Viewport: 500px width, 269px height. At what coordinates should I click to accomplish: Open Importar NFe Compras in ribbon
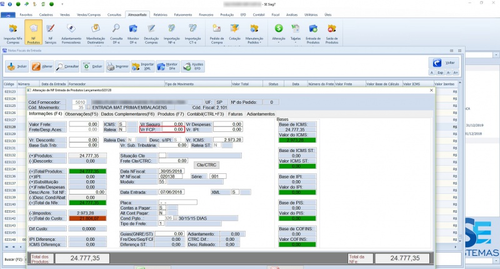click(x=14, y=33)
